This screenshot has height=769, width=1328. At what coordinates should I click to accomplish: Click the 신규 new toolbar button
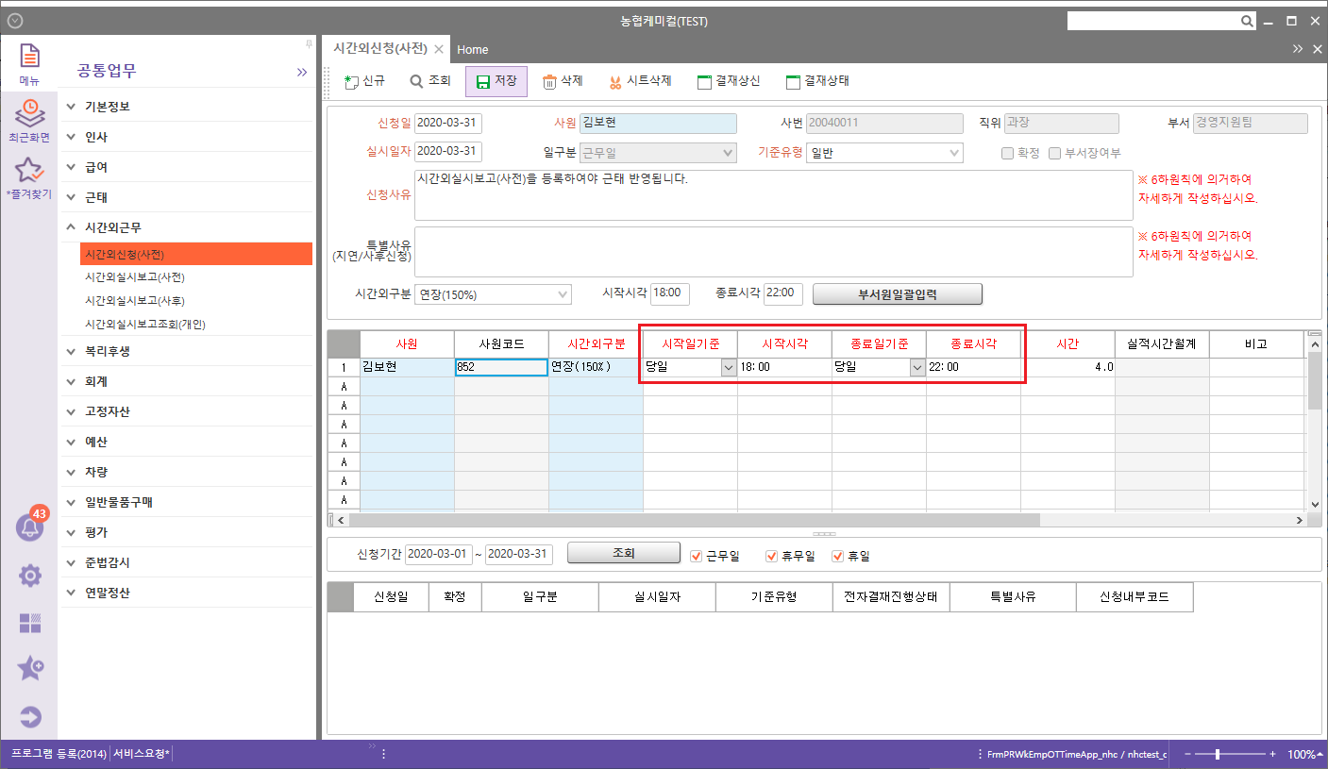pyautogui.click(x=364, y=82)
